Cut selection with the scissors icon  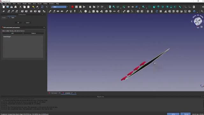point(20,7)
